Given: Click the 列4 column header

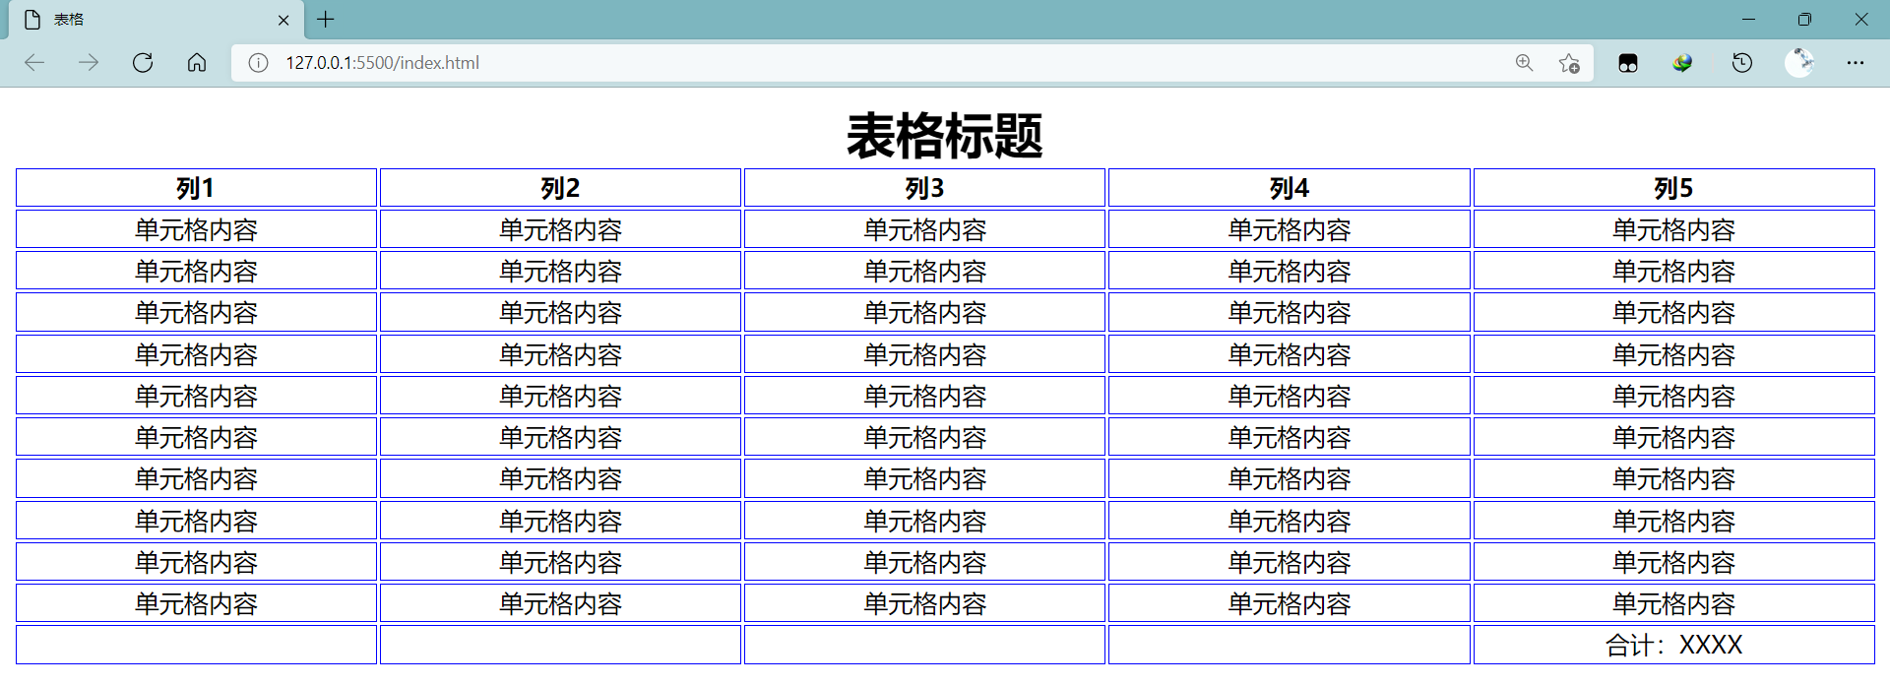Looking at the screenshot, I should (1290, 188).
